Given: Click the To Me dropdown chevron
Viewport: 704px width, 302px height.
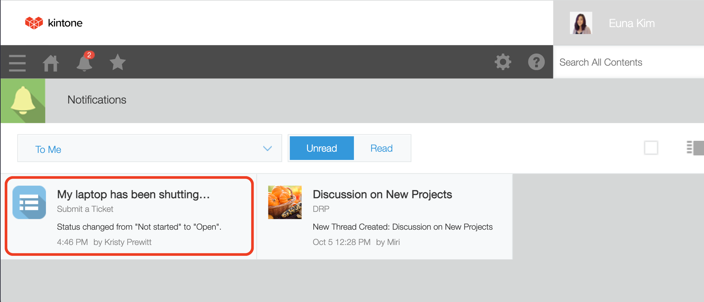Looking at the screenshot, I should pos(267,148).
